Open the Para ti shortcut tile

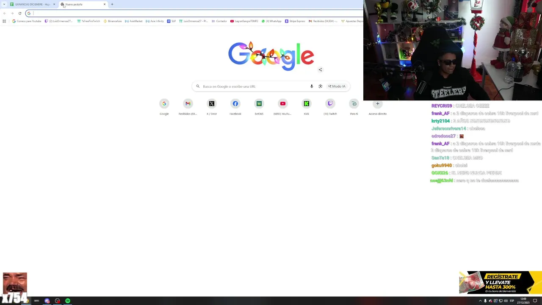pos(354,107)
